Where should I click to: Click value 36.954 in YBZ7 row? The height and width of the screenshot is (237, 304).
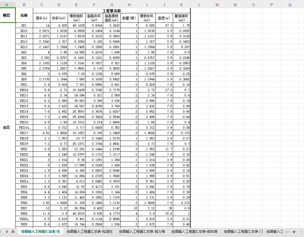pos(76,208)
